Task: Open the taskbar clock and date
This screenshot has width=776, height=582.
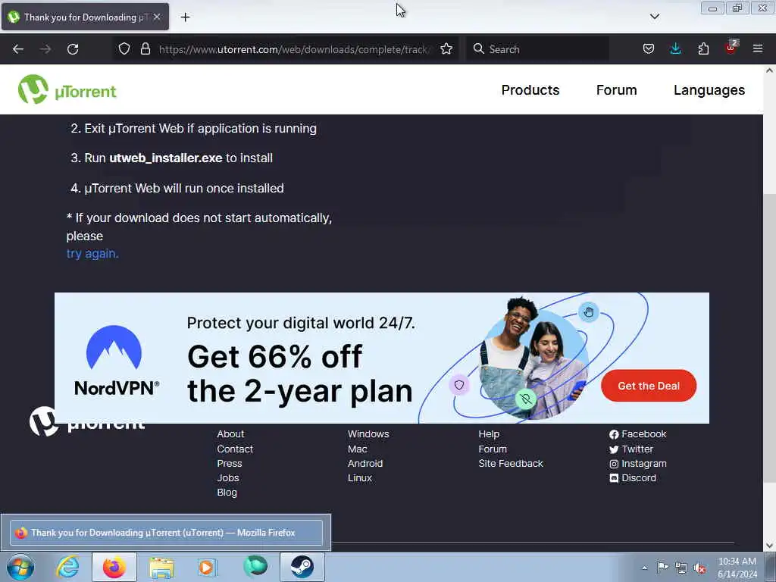Action: tap(737, 568)
